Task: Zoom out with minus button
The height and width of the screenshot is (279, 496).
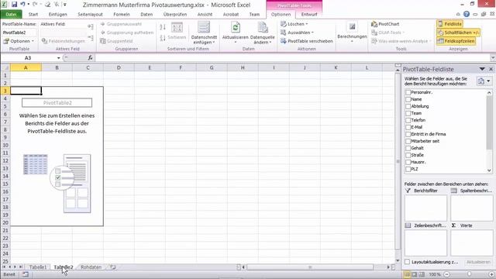Action: (x=446, y=274)
